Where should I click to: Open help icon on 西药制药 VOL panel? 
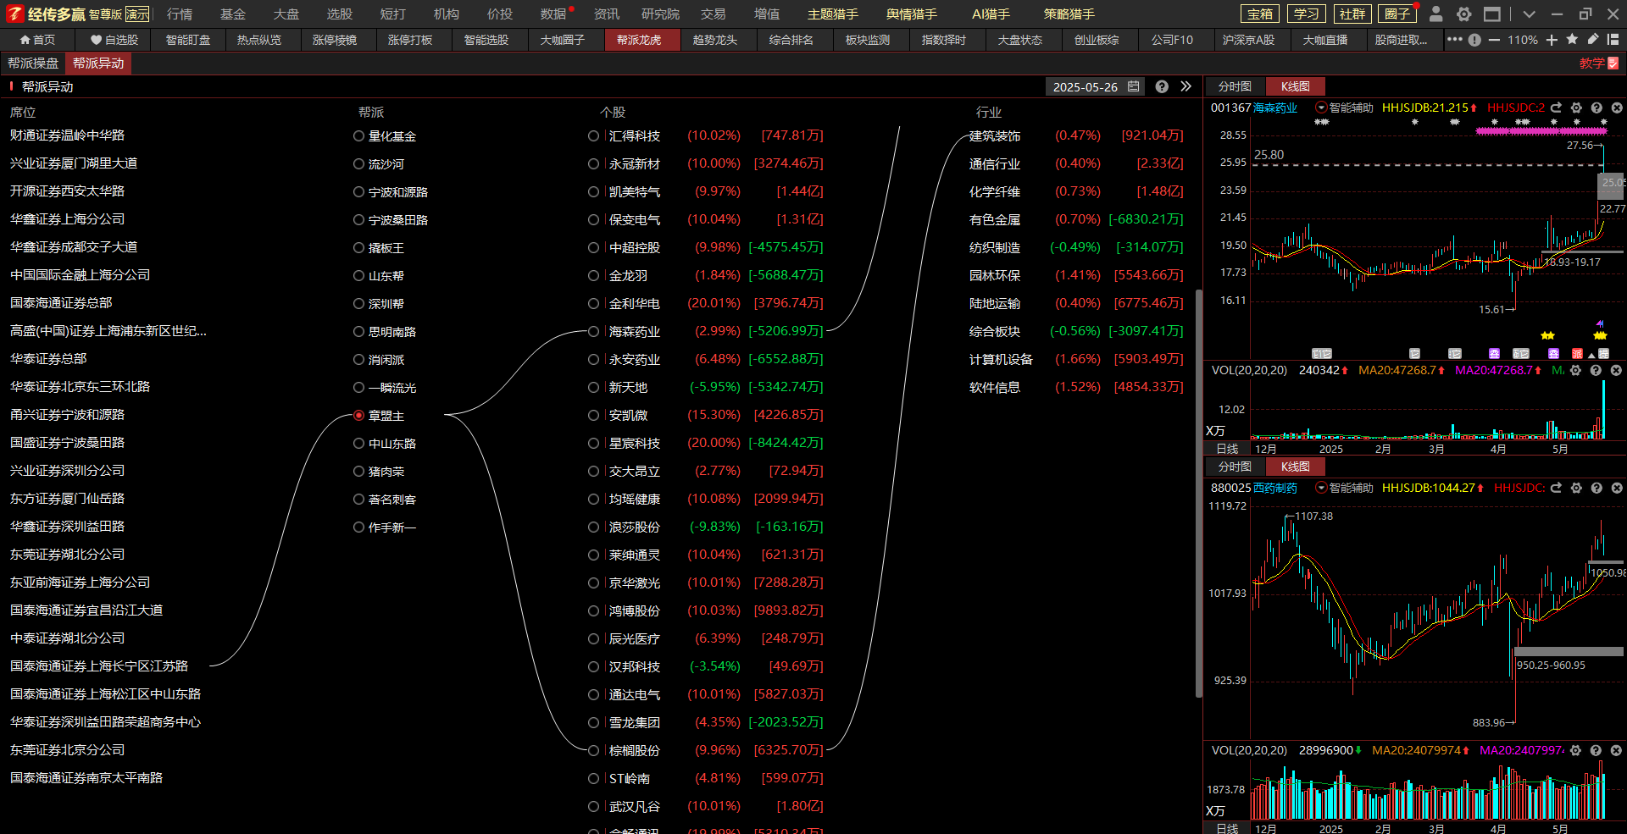pyautogui.click(x=1596, y=750)
